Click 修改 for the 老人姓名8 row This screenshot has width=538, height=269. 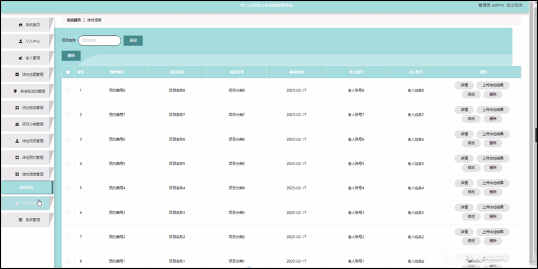(471, 94)
